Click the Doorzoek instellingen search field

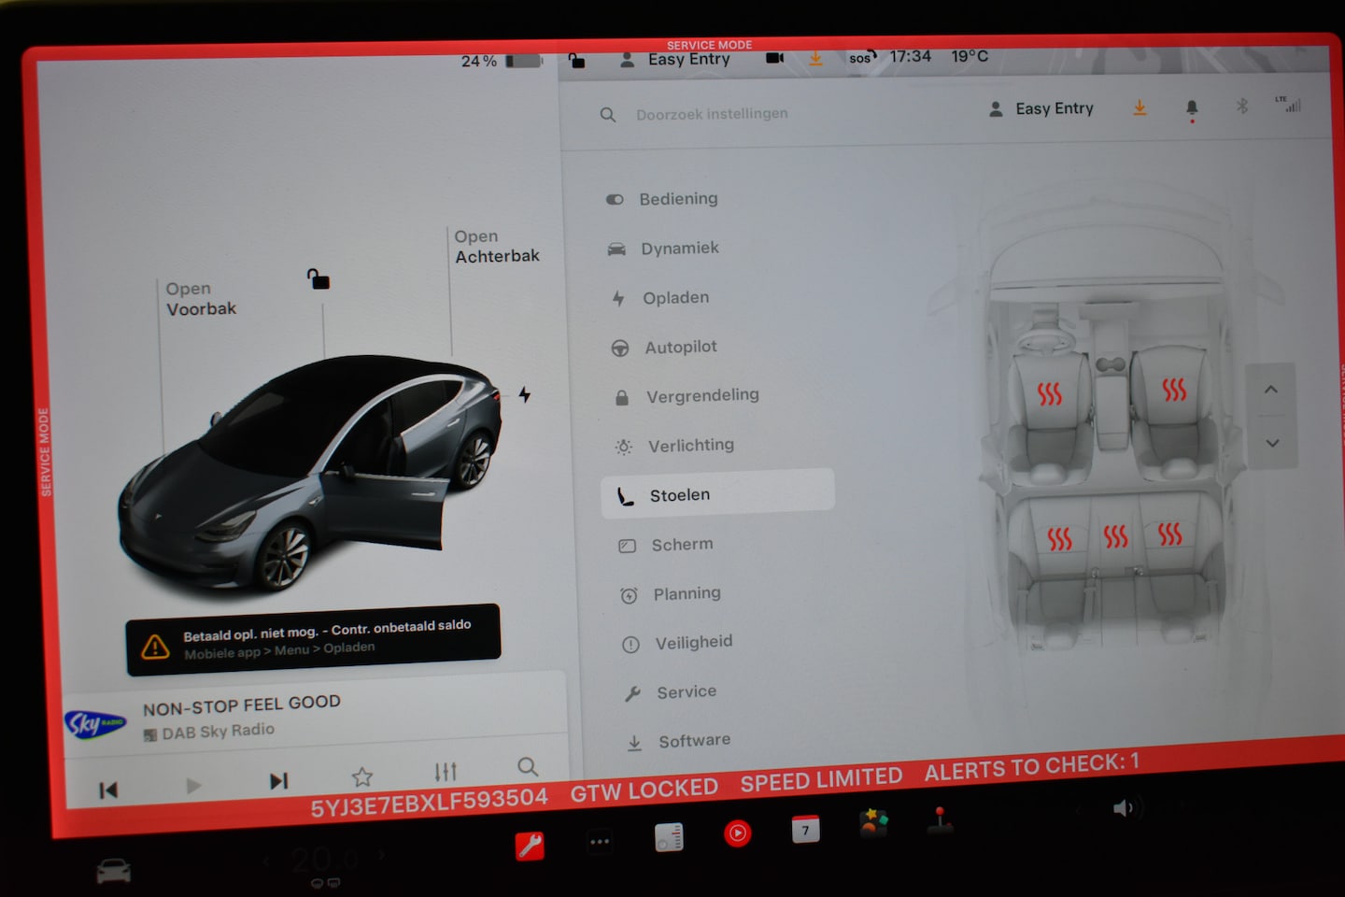(712, 114)
